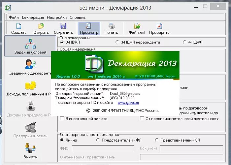
Task: Select the 3-НДФЛ declaration type
Action: point(62,42)
